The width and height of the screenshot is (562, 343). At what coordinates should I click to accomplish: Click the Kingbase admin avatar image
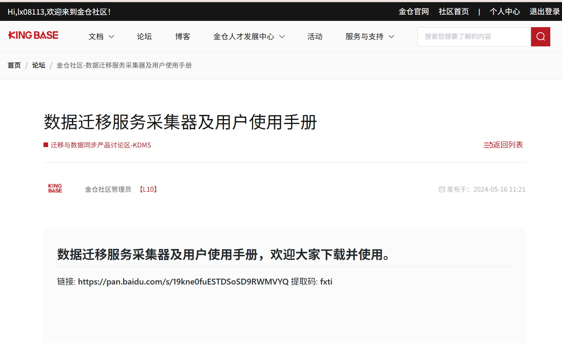click(x=55, y=188)
